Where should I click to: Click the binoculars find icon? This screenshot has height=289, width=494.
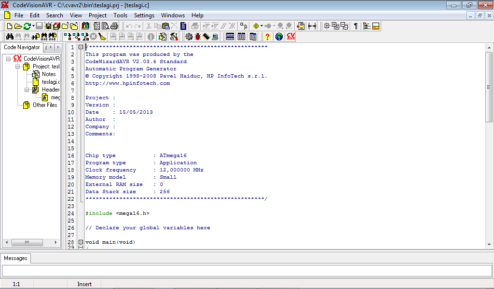(x=10, y=37)
